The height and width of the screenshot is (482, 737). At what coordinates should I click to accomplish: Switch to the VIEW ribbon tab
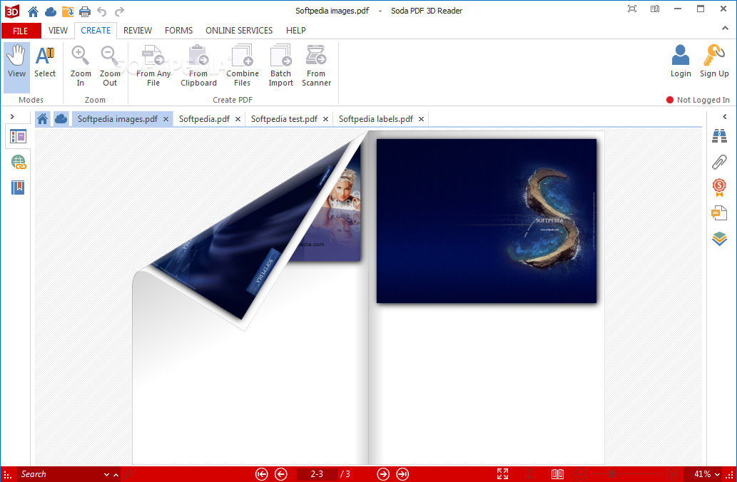(x=58, y=31)
